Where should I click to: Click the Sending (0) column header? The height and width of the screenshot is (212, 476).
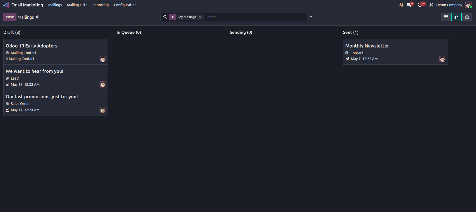241,32
